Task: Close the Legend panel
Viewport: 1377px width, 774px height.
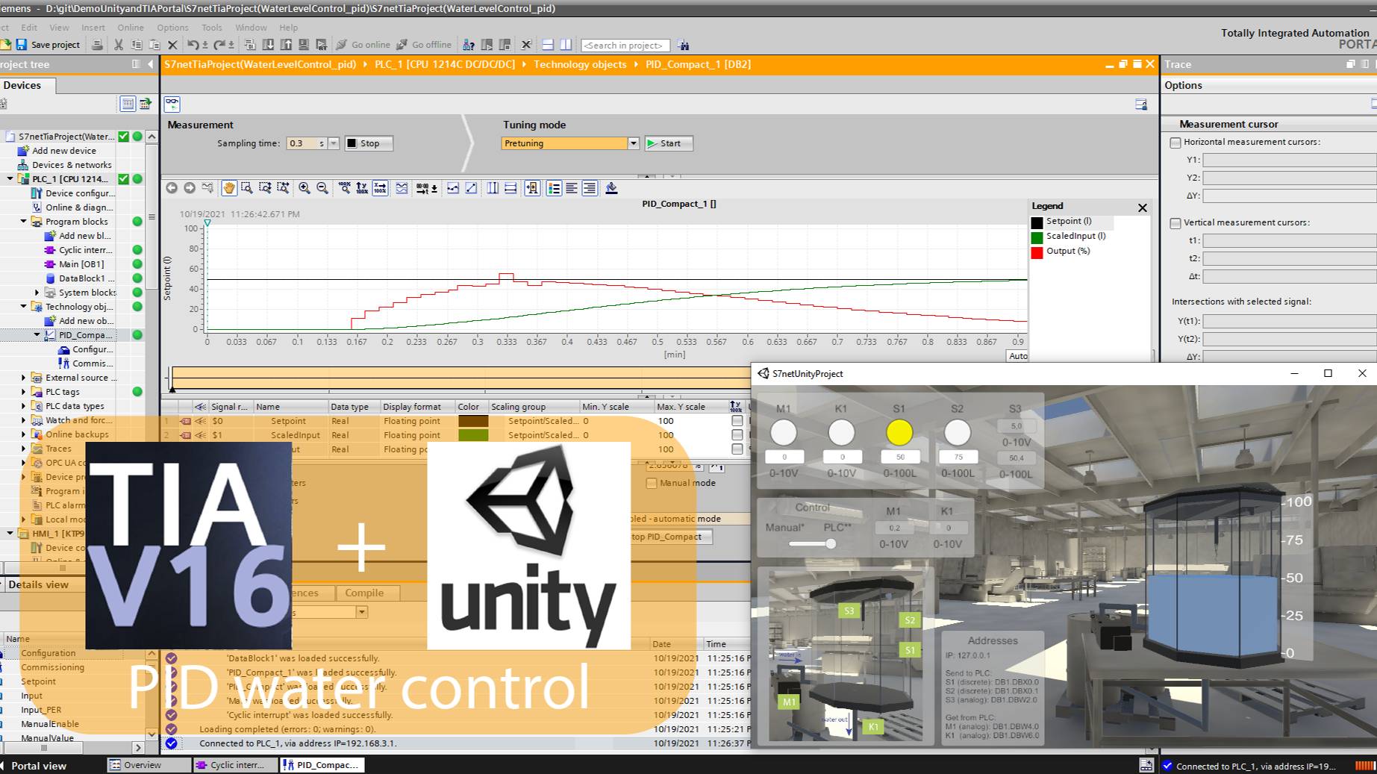Action: 1142,207
